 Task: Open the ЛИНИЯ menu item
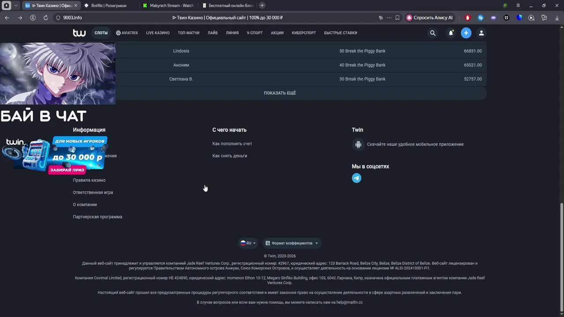(x=232, y=33)
